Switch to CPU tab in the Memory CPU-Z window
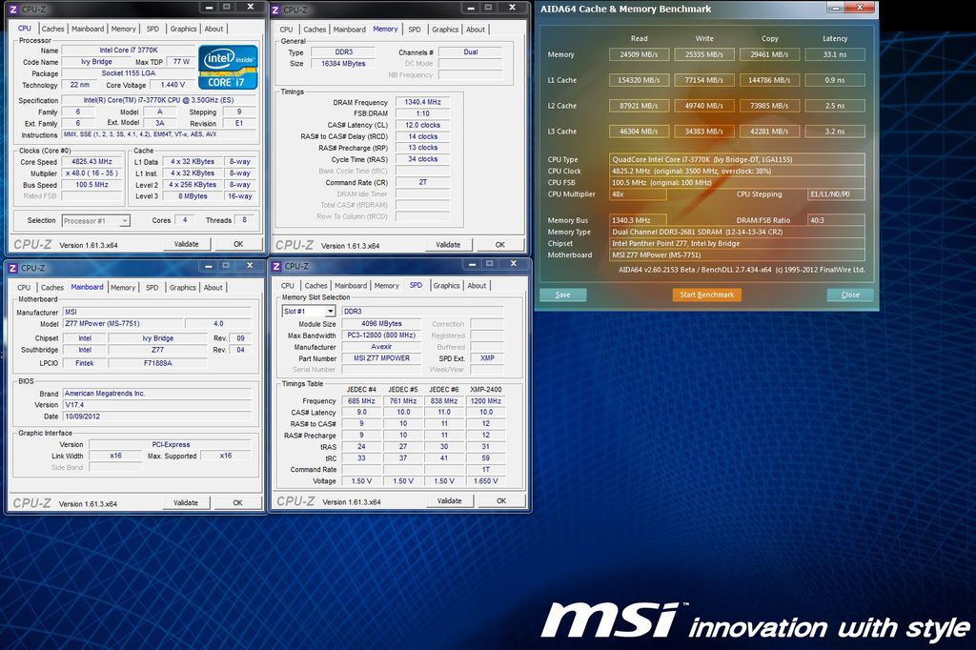 pyautogui.click(x=286, y=30)
